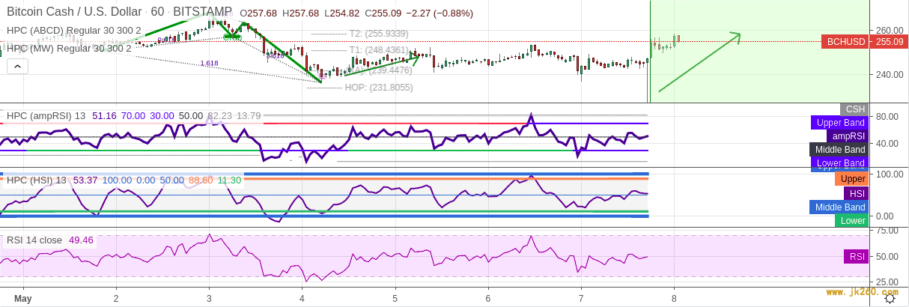Click the blue Upper Band label
The width and height of the screenshot is (909, 307).
[840, 123]
